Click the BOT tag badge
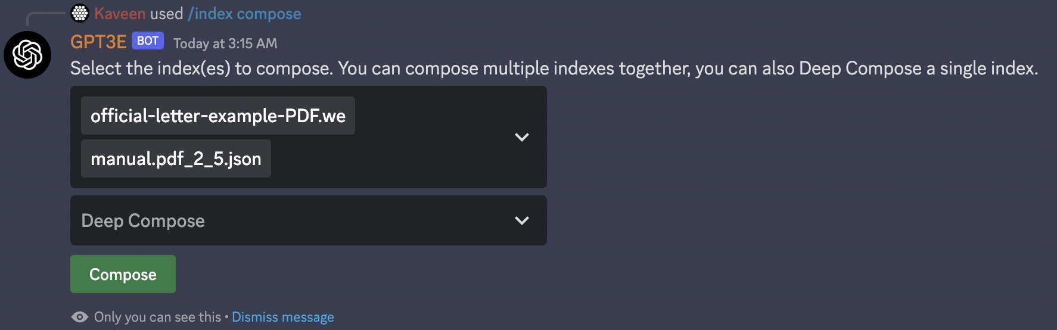The height and width of the screenshot is (330, 1057). 147,41
